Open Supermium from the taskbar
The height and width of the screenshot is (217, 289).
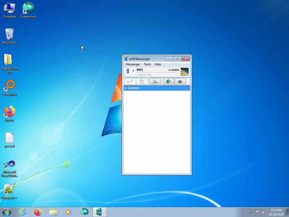84,212
